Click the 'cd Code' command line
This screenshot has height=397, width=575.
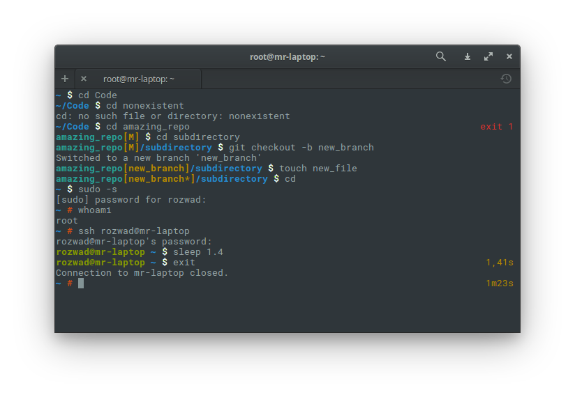pyautogui.click(x=97, y=95)
